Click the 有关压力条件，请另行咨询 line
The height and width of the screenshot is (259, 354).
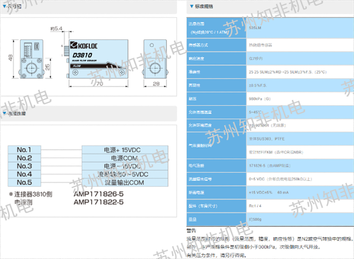click(x=217, y=255)
